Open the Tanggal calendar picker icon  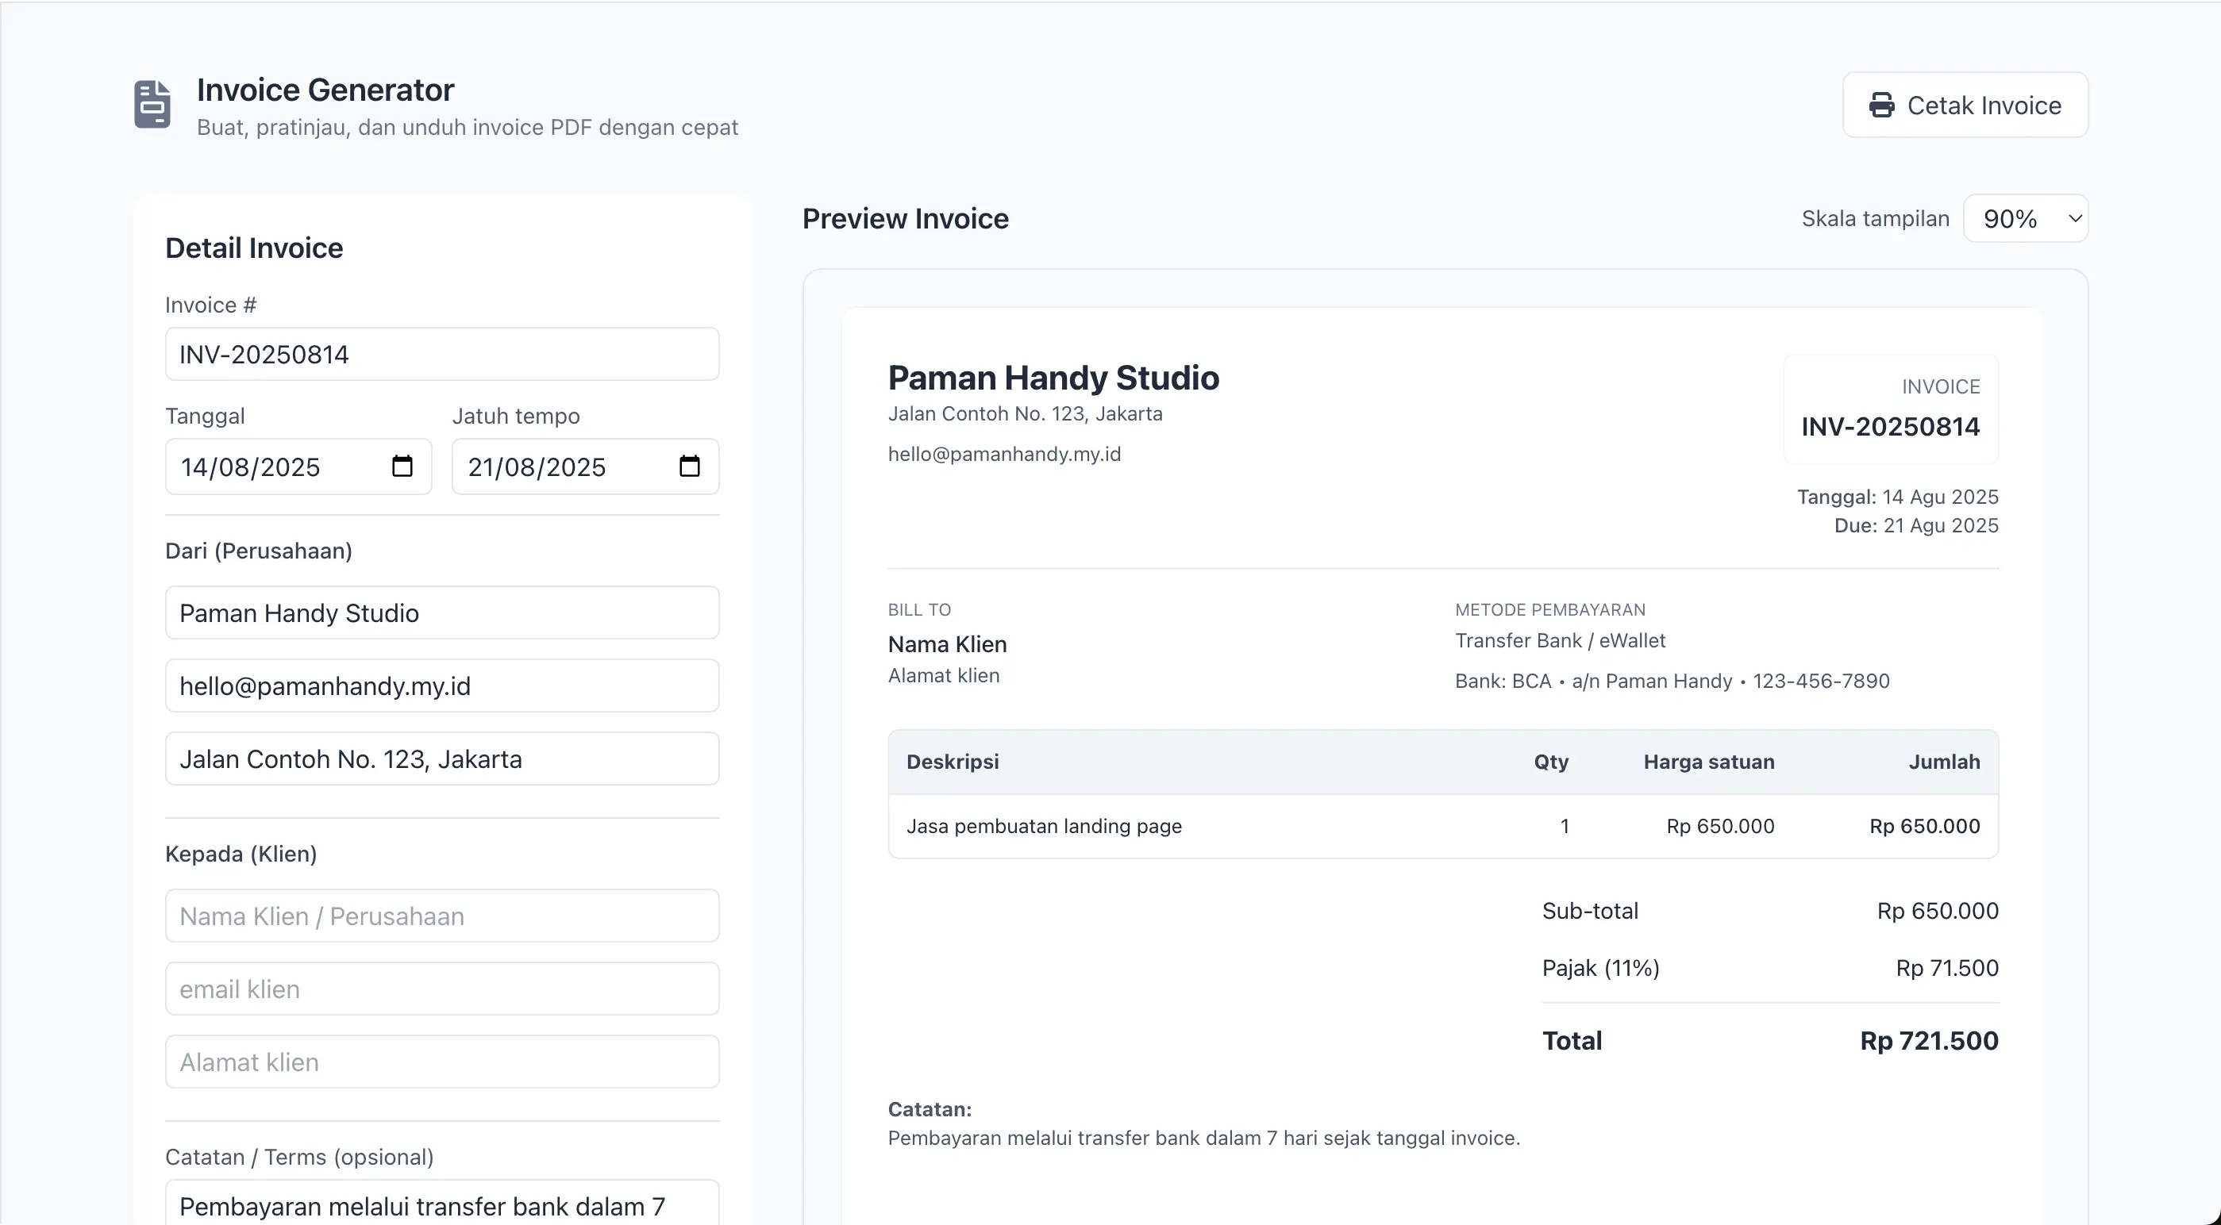point(402,467)
